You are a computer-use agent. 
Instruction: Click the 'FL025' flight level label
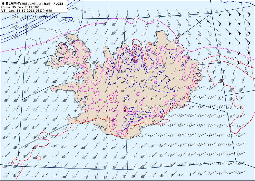pos(58,3)
